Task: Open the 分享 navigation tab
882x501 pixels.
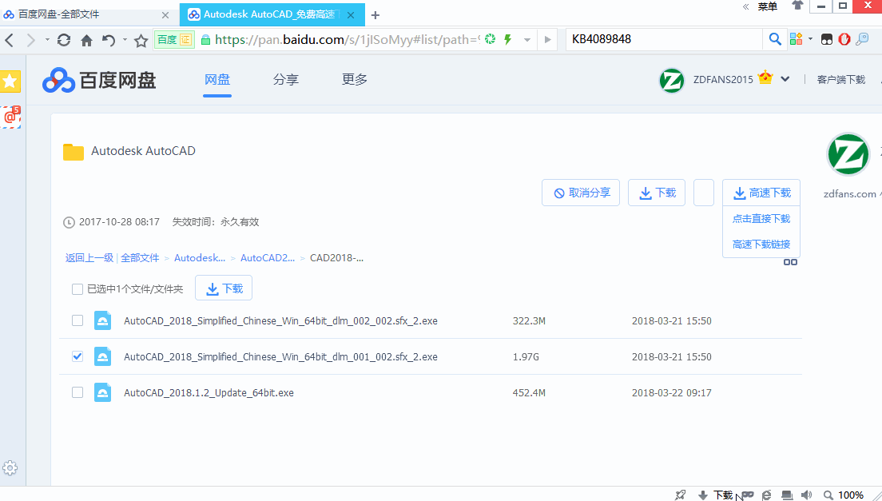Action: pyautogui.click(x=285, y=79)
